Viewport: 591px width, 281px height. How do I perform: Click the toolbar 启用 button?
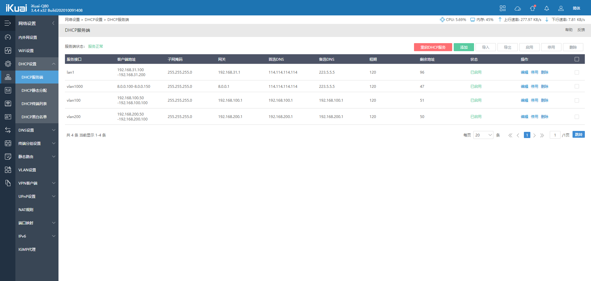click(x=529, y=47)
